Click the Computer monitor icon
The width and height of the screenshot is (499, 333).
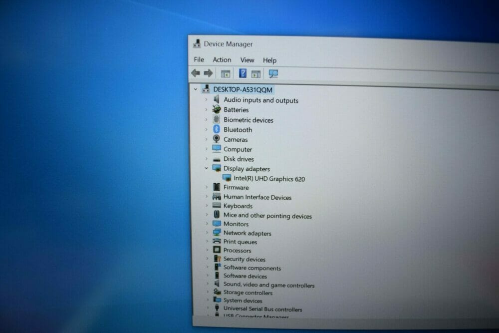point(217,149)
